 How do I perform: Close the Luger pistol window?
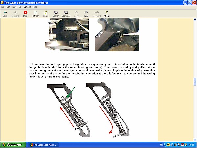click(194, 3)
